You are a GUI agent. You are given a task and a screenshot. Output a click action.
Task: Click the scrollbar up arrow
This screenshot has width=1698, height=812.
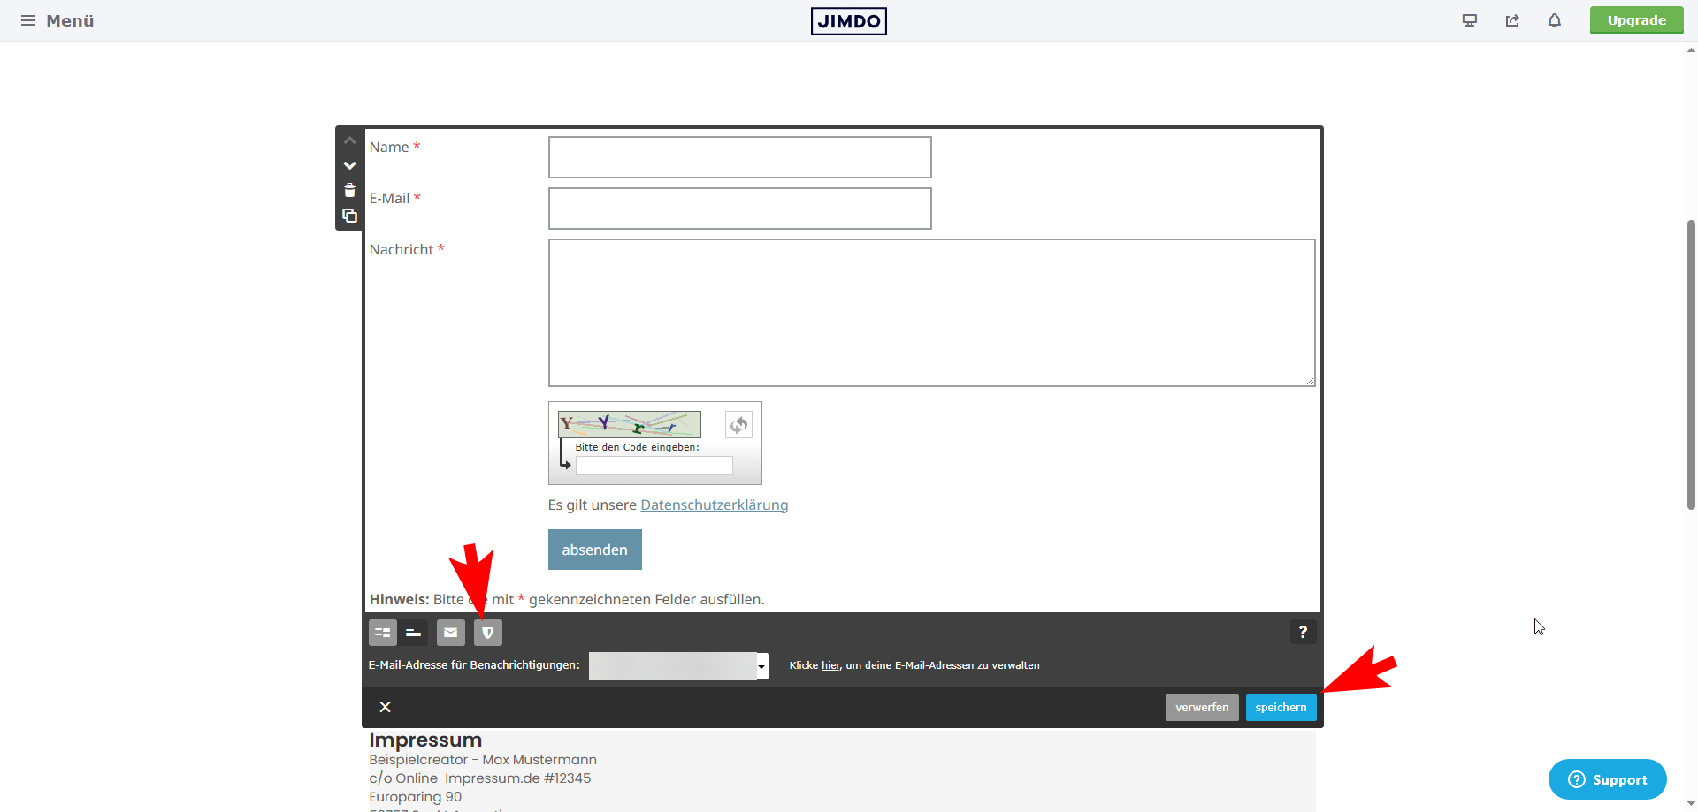pyautogui.click(x=1691, y=50)
